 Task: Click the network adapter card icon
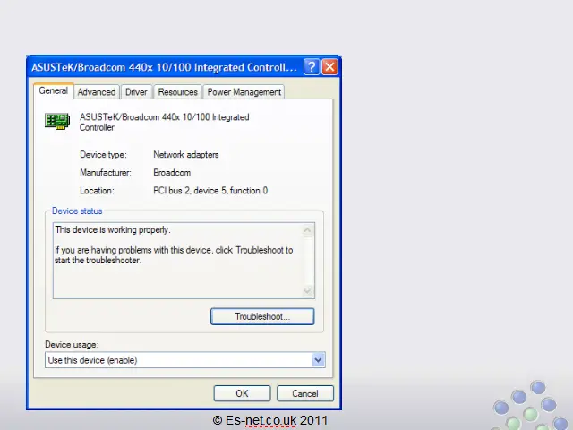[57, 122]
